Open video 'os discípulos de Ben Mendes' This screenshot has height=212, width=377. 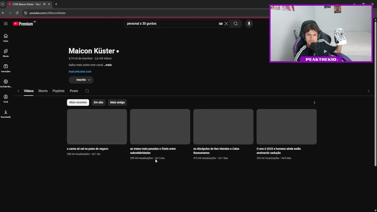[x=216, y=151]
